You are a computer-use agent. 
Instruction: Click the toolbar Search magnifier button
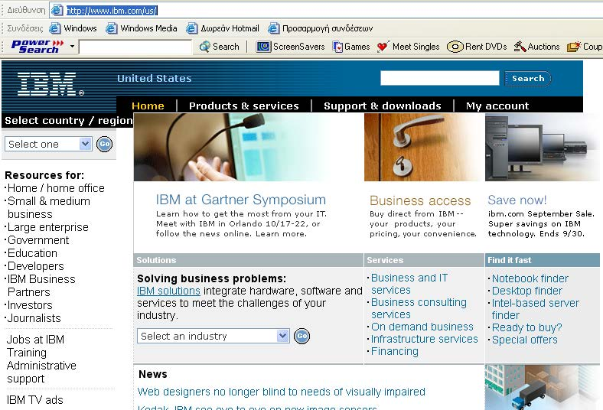pyautogui.click(x=219, y=47)
